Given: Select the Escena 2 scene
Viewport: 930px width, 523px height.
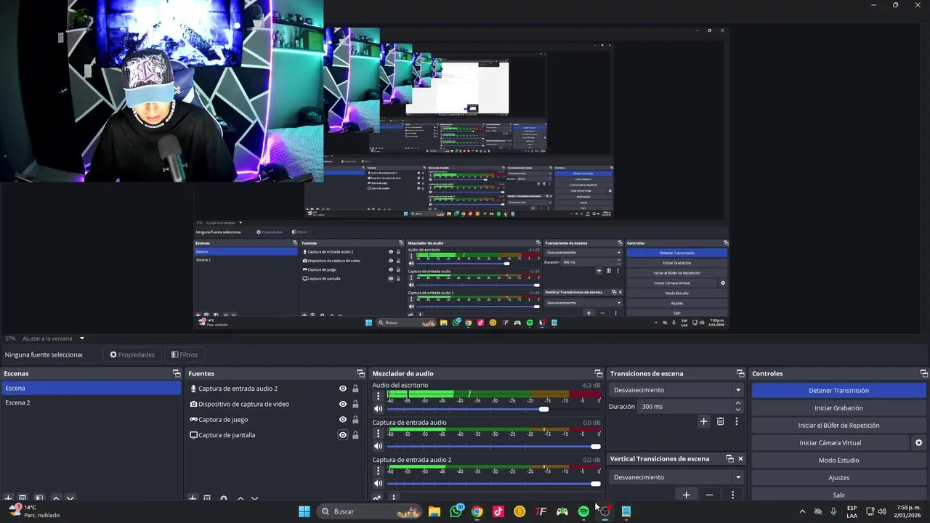Looking at the screenshot, I should pyautogui.click(x=91, y=402).
